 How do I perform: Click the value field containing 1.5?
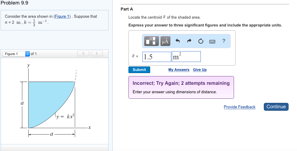(156, 57)
